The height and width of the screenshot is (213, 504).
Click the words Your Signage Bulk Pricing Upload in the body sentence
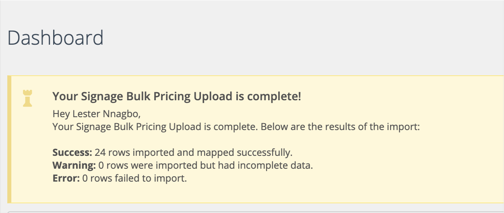(127, 127)
